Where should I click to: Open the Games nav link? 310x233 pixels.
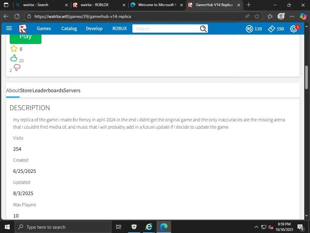click(44, 29)
